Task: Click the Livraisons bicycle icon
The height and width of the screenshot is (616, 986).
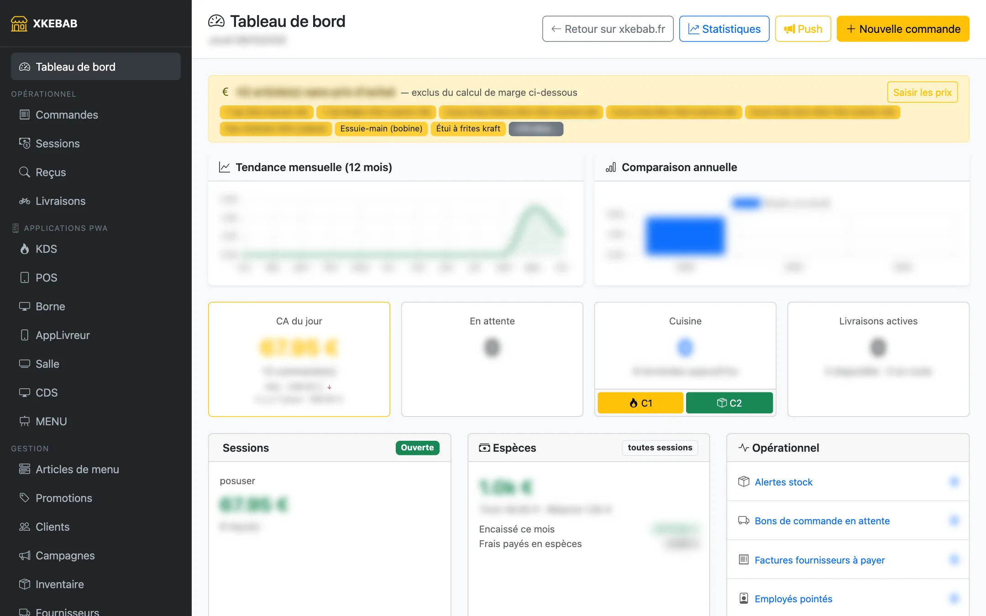Action: [25, 201]
